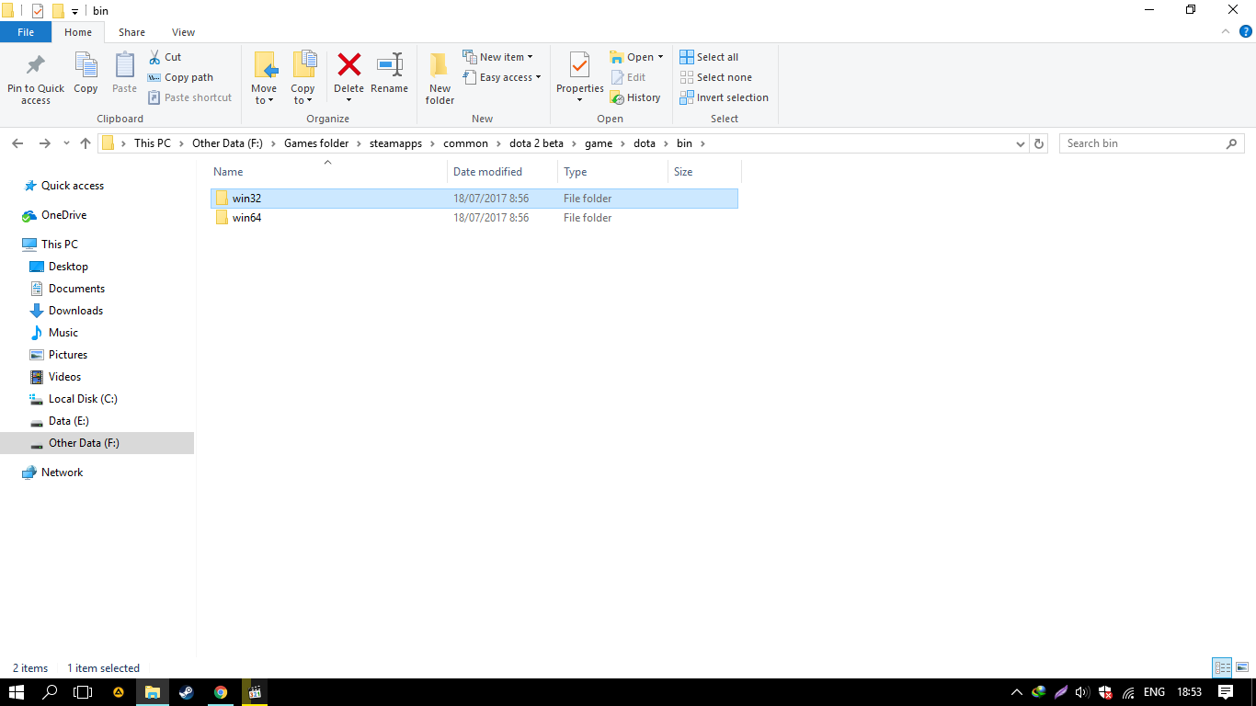Collapse the ribbon with the chevron
Viewport: 1256px width, 706px height.
[1226, 31]
